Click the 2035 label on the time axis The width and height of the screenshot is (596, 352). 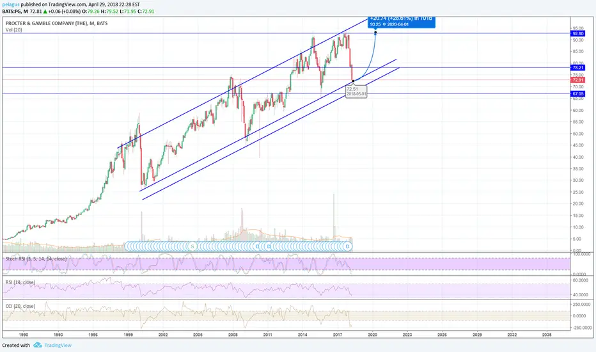(547, 335)
